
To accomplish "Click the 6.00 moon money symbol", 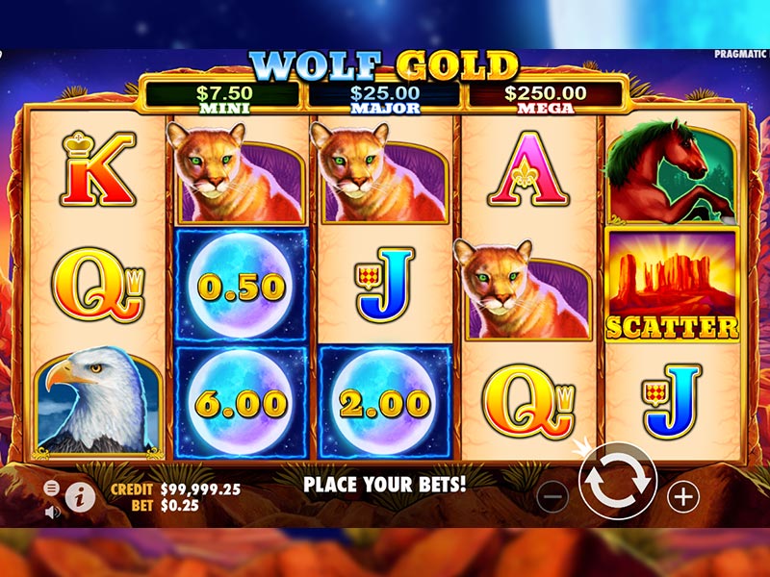I will coord(241,403).
